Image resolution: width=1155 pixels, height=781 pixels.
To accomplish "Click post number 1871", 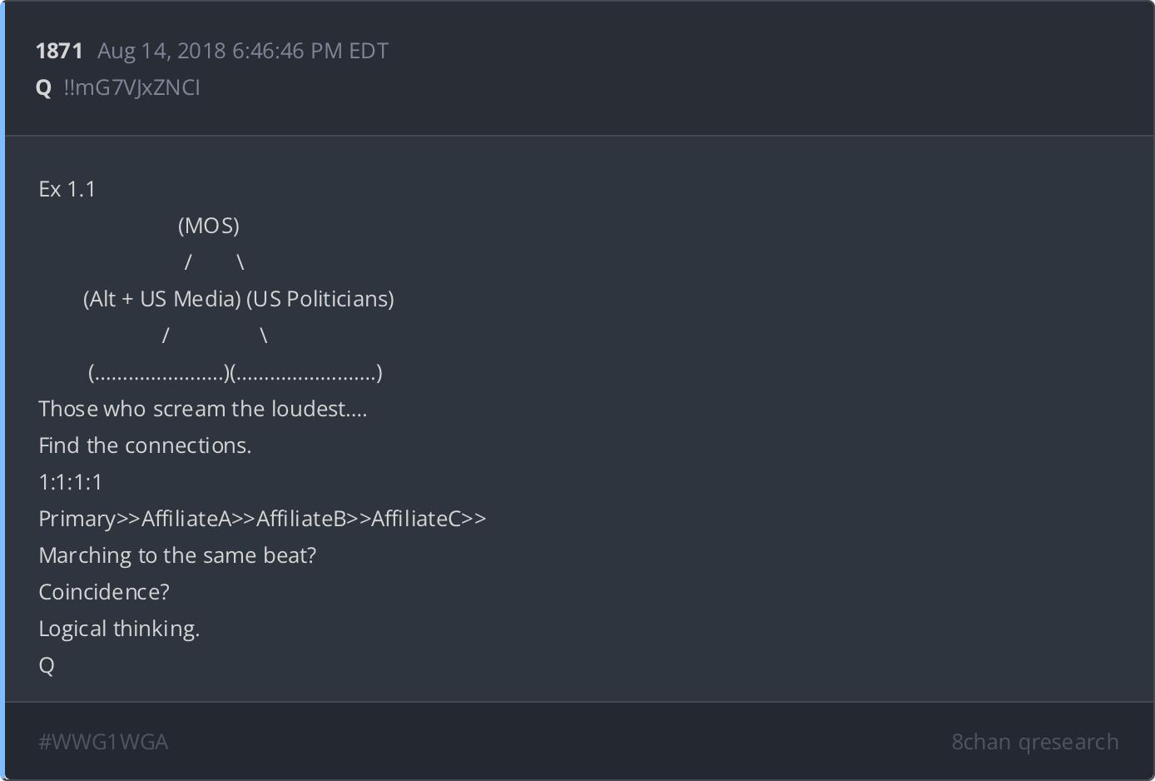I will pyautogui.click(x=59, y=51).
